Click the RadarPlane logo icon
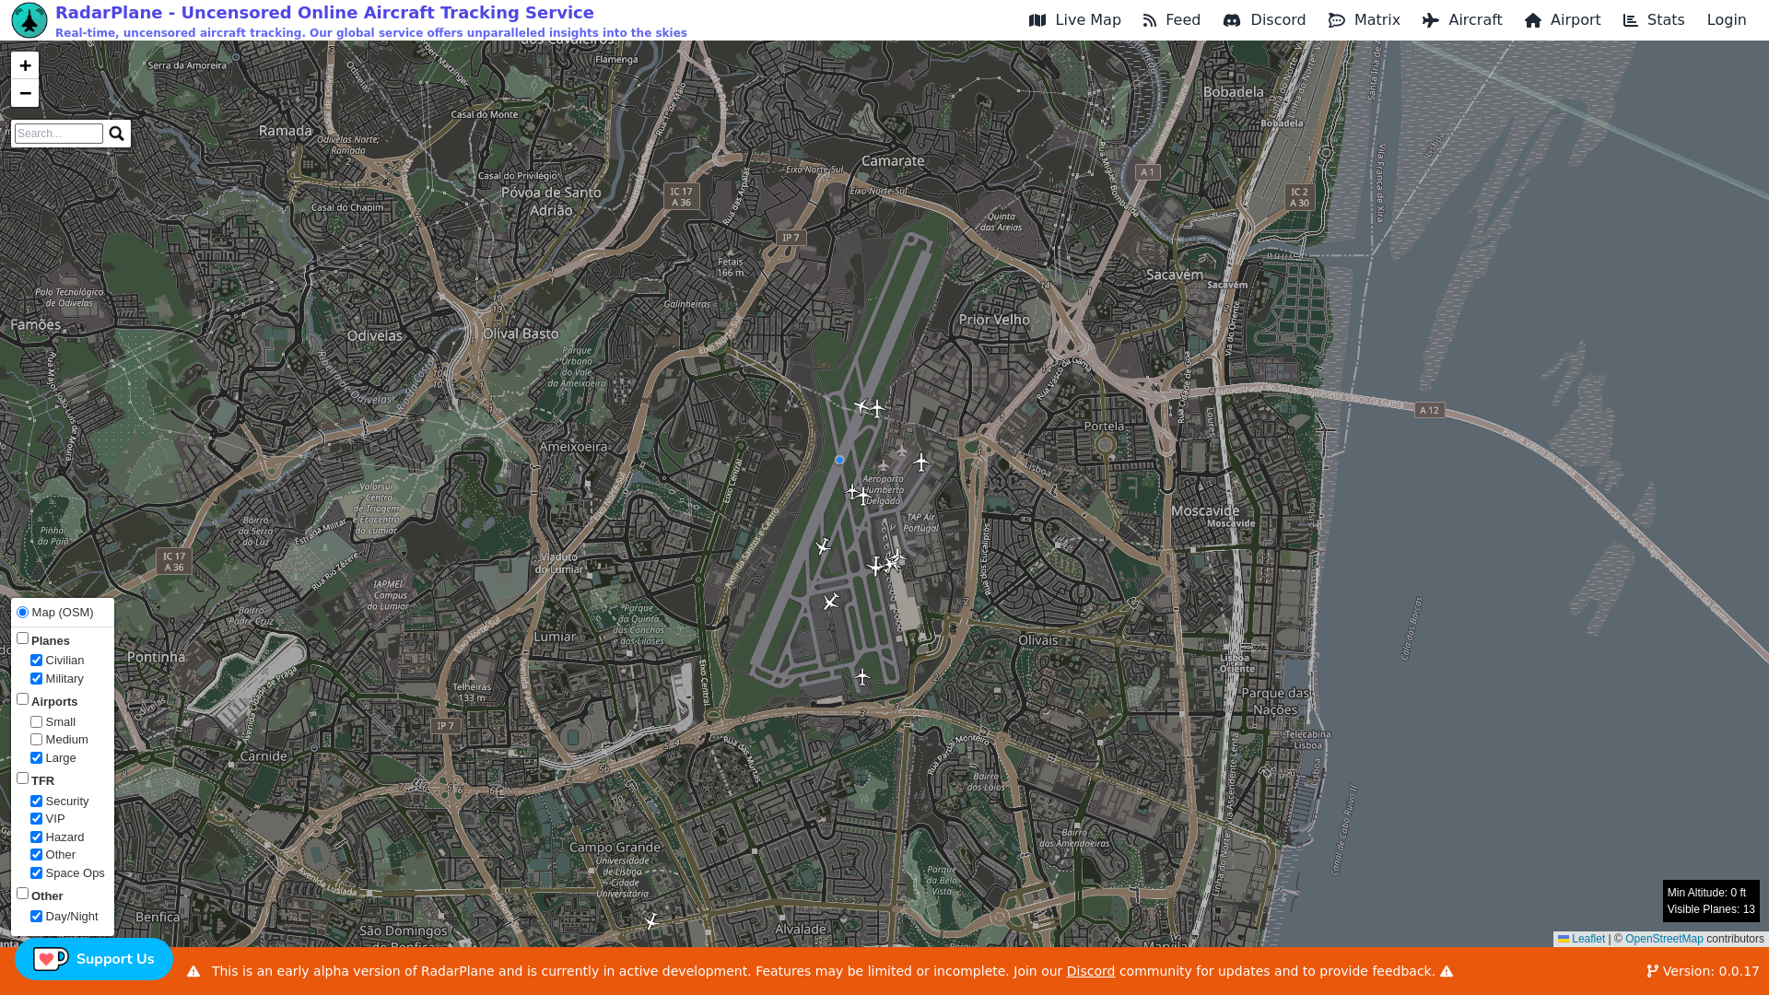 (29, 20)
